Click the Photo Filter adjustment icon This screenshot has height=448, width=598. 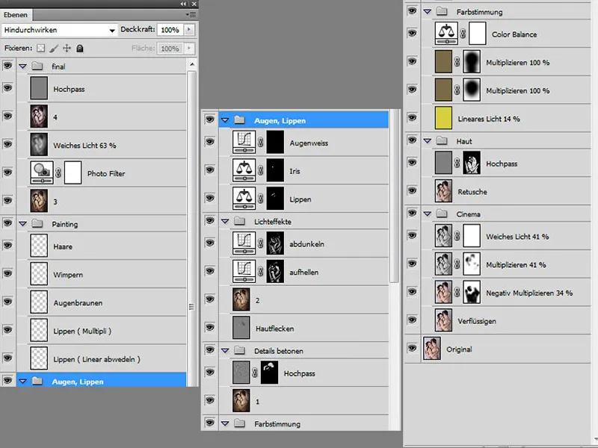tap(42, 173)
